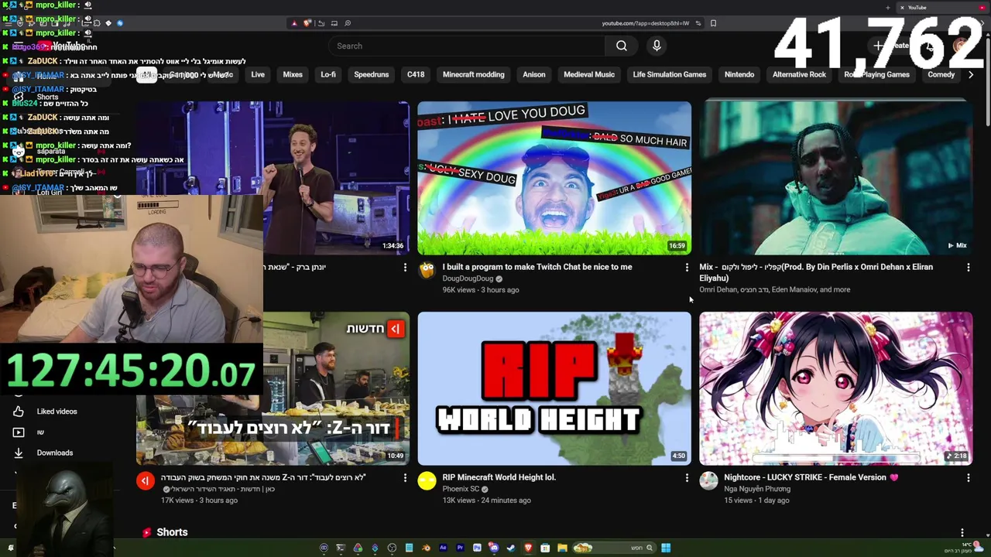Open the RIP WORLD HEIGHT thumbnail video
Viewport: 991px width, 557px height.
[554, 388]
